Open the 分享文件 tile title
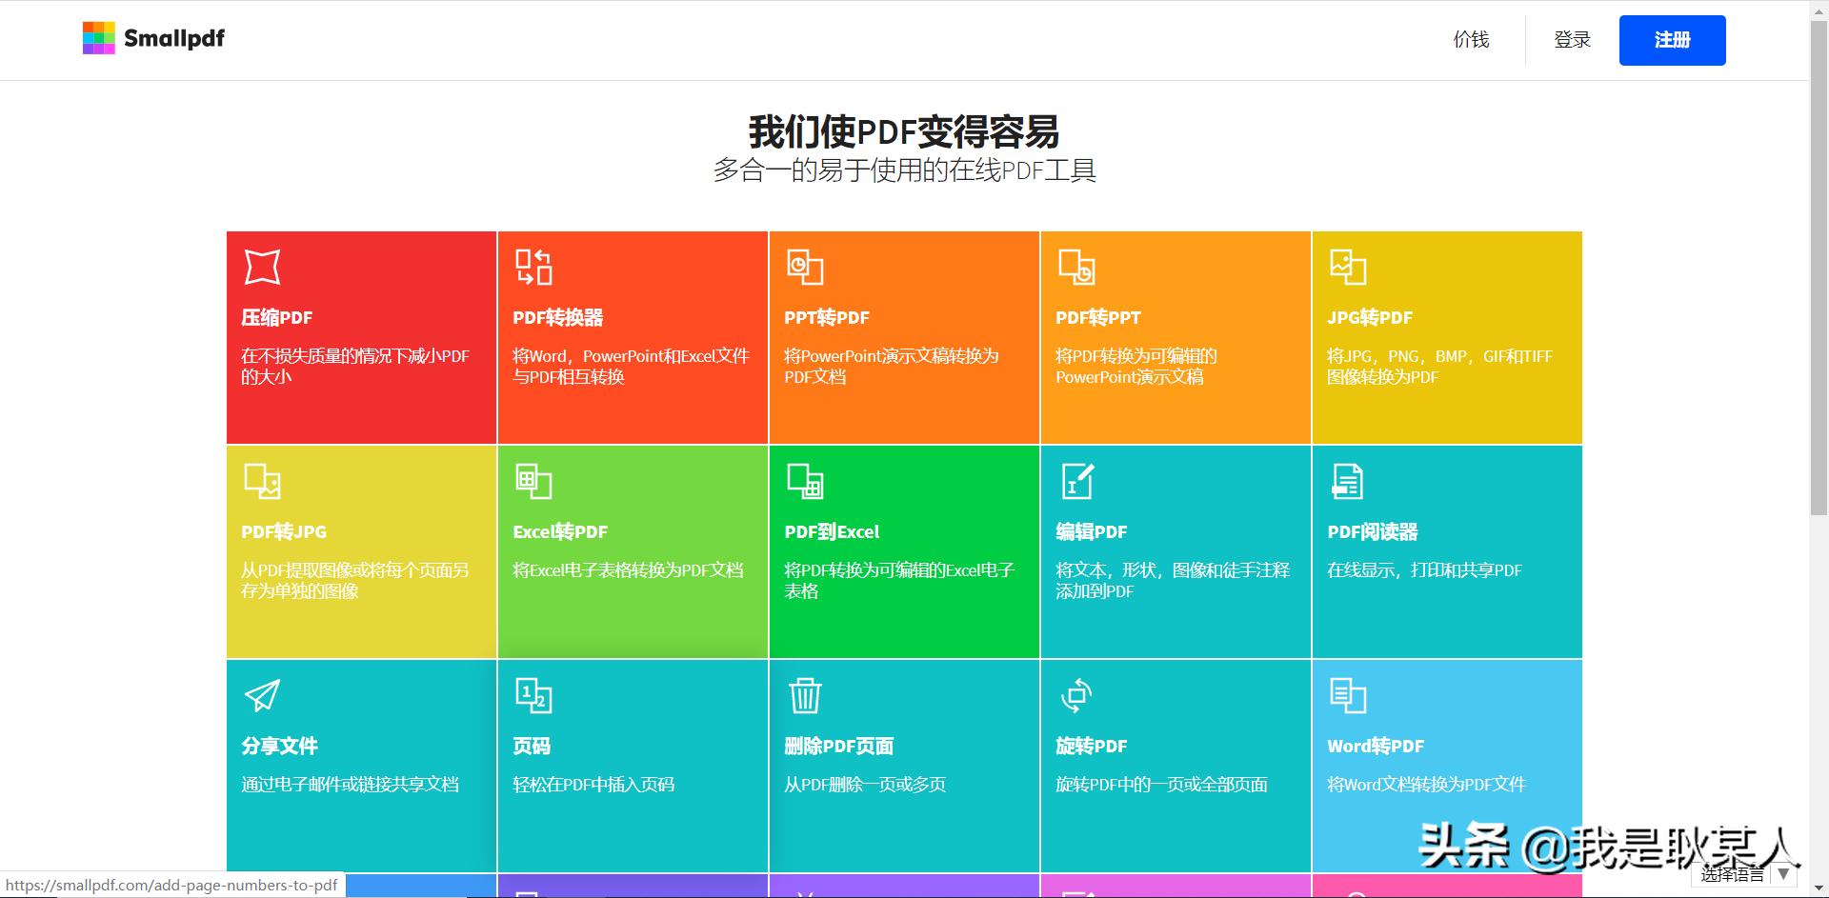 tap(279, 747)
